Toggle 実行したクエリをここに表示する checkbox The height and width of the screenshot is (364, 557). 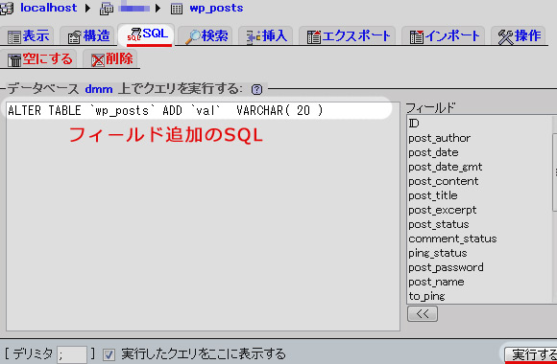pos(109,354)
